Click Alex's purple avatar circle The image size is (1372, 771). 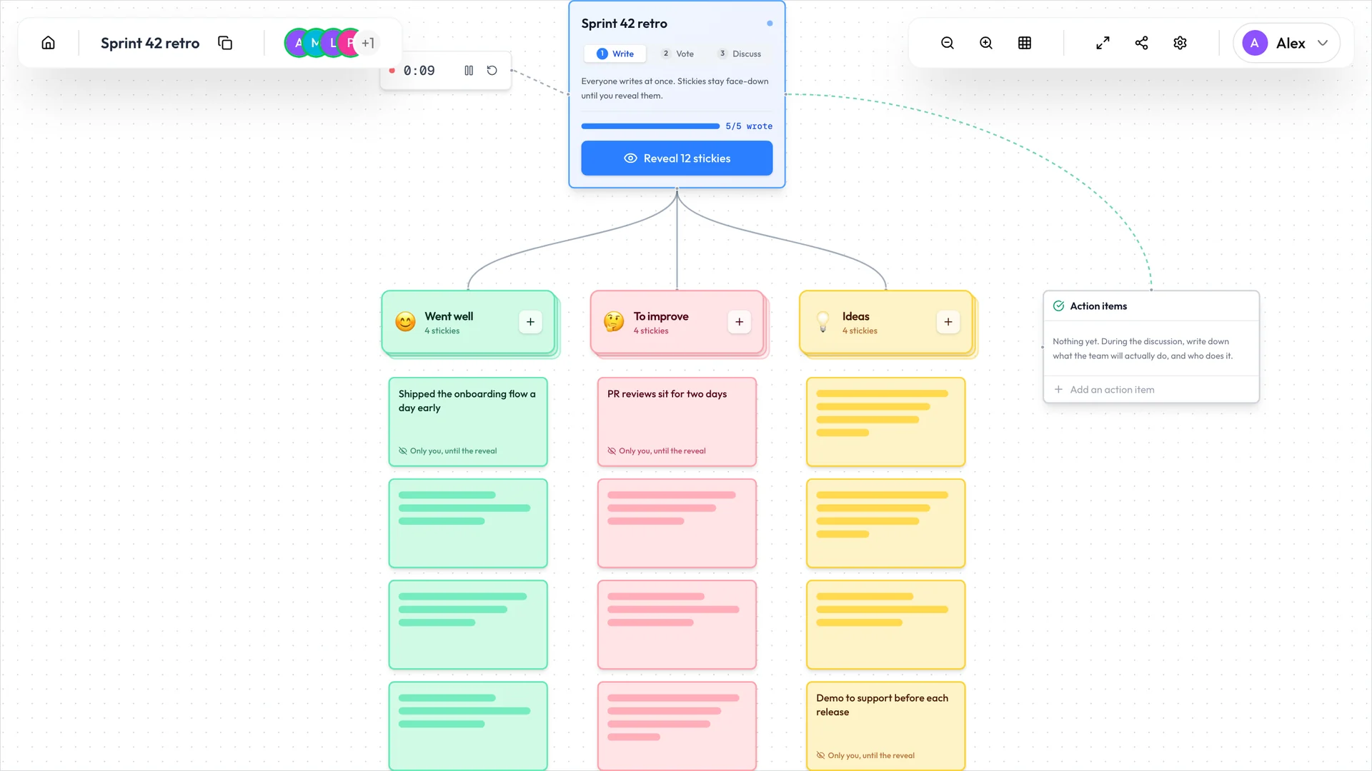point(1255,43)
